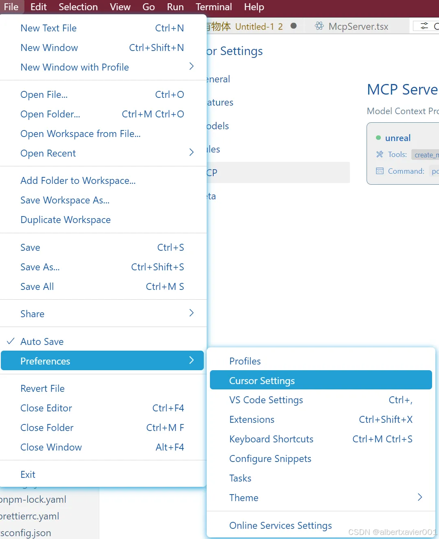This screenshot has height=539, width=439.
Task: Click React icon on McpServer.tsx tab
Action: (x=319, y=26)
